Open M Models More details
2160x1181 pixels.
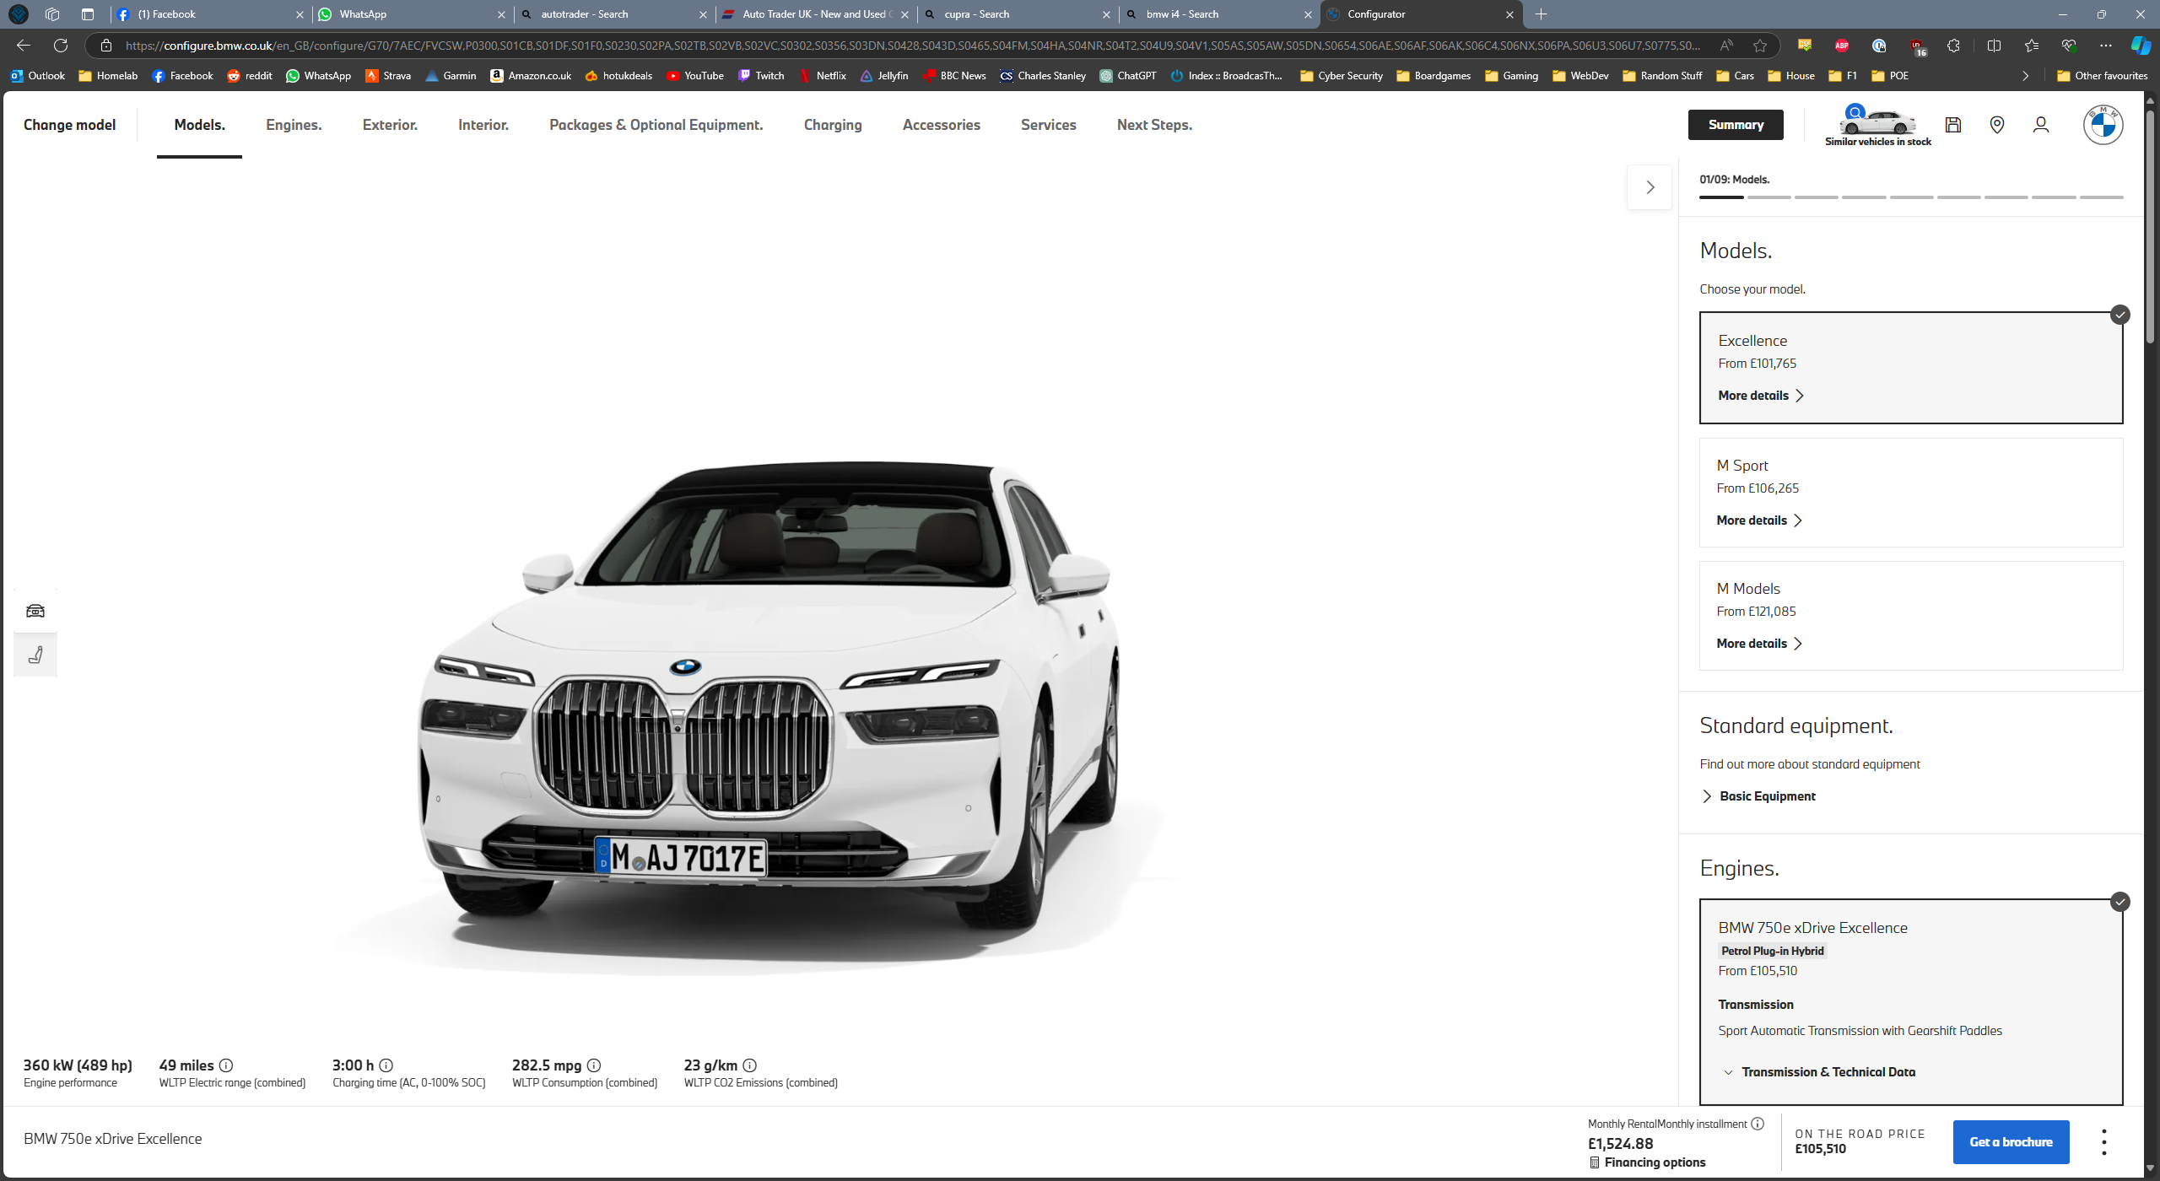click(x=1759, y=644)
